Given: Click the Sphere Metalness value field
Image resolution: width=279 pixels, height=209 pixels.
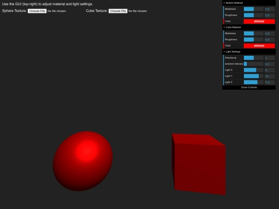Looking at the screenshot, I should click(270, 9).
